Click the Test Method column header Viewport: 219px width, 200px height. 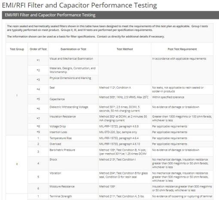tap(125, 49)
